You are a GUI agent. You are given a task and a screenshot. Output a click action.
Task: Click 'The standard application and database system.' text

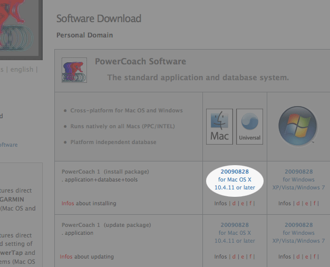198,78
